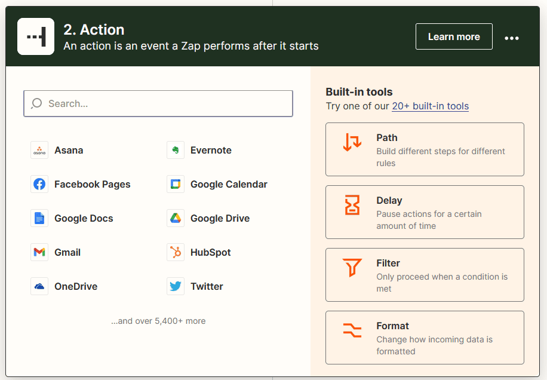Click the Action step icon in header
The width and height of the screenshot is (547, 380).
(36, 36)
